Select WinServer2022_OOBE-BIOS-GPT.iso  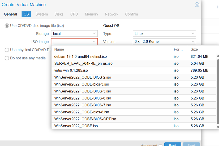click(85, 119)
